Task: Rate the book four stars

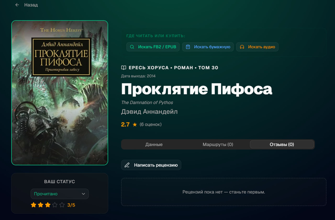Action: [55, 205]
